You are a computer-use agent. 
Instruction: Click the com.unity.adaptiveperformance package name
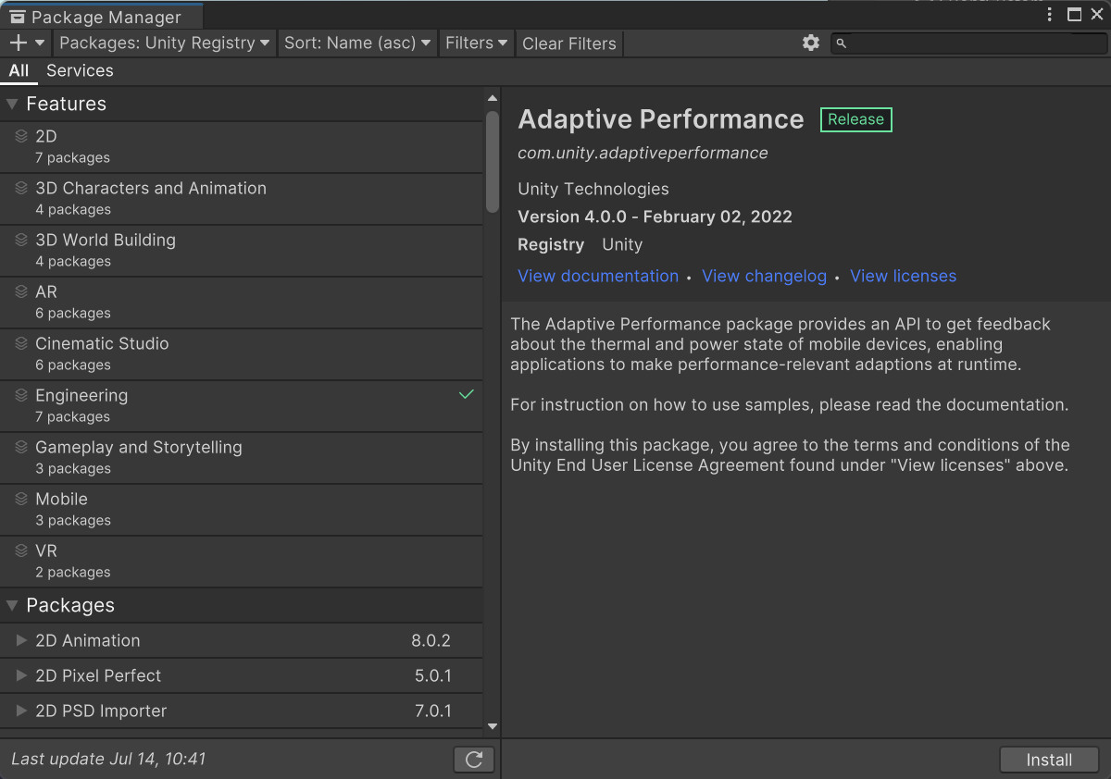coord(643,153)
